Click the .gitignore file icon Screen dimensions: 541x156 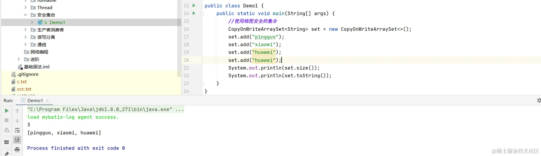[x=13, y=74]
